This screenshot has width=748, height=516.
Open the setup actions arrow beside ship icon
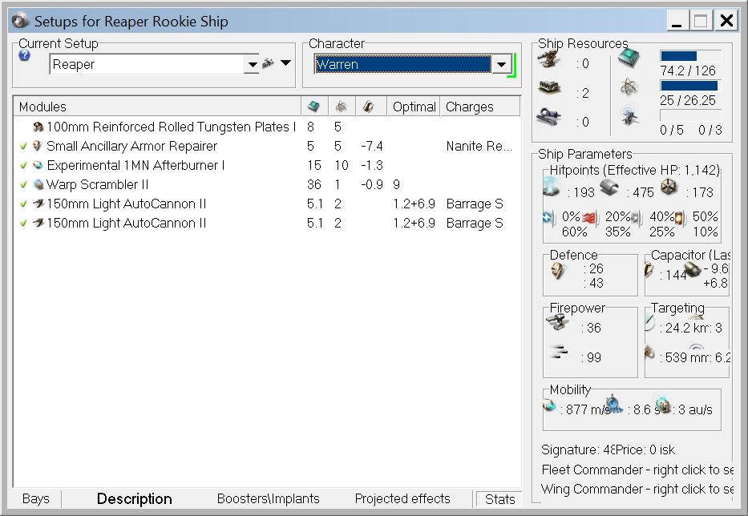pyautogui.click(x=285, y=63)
